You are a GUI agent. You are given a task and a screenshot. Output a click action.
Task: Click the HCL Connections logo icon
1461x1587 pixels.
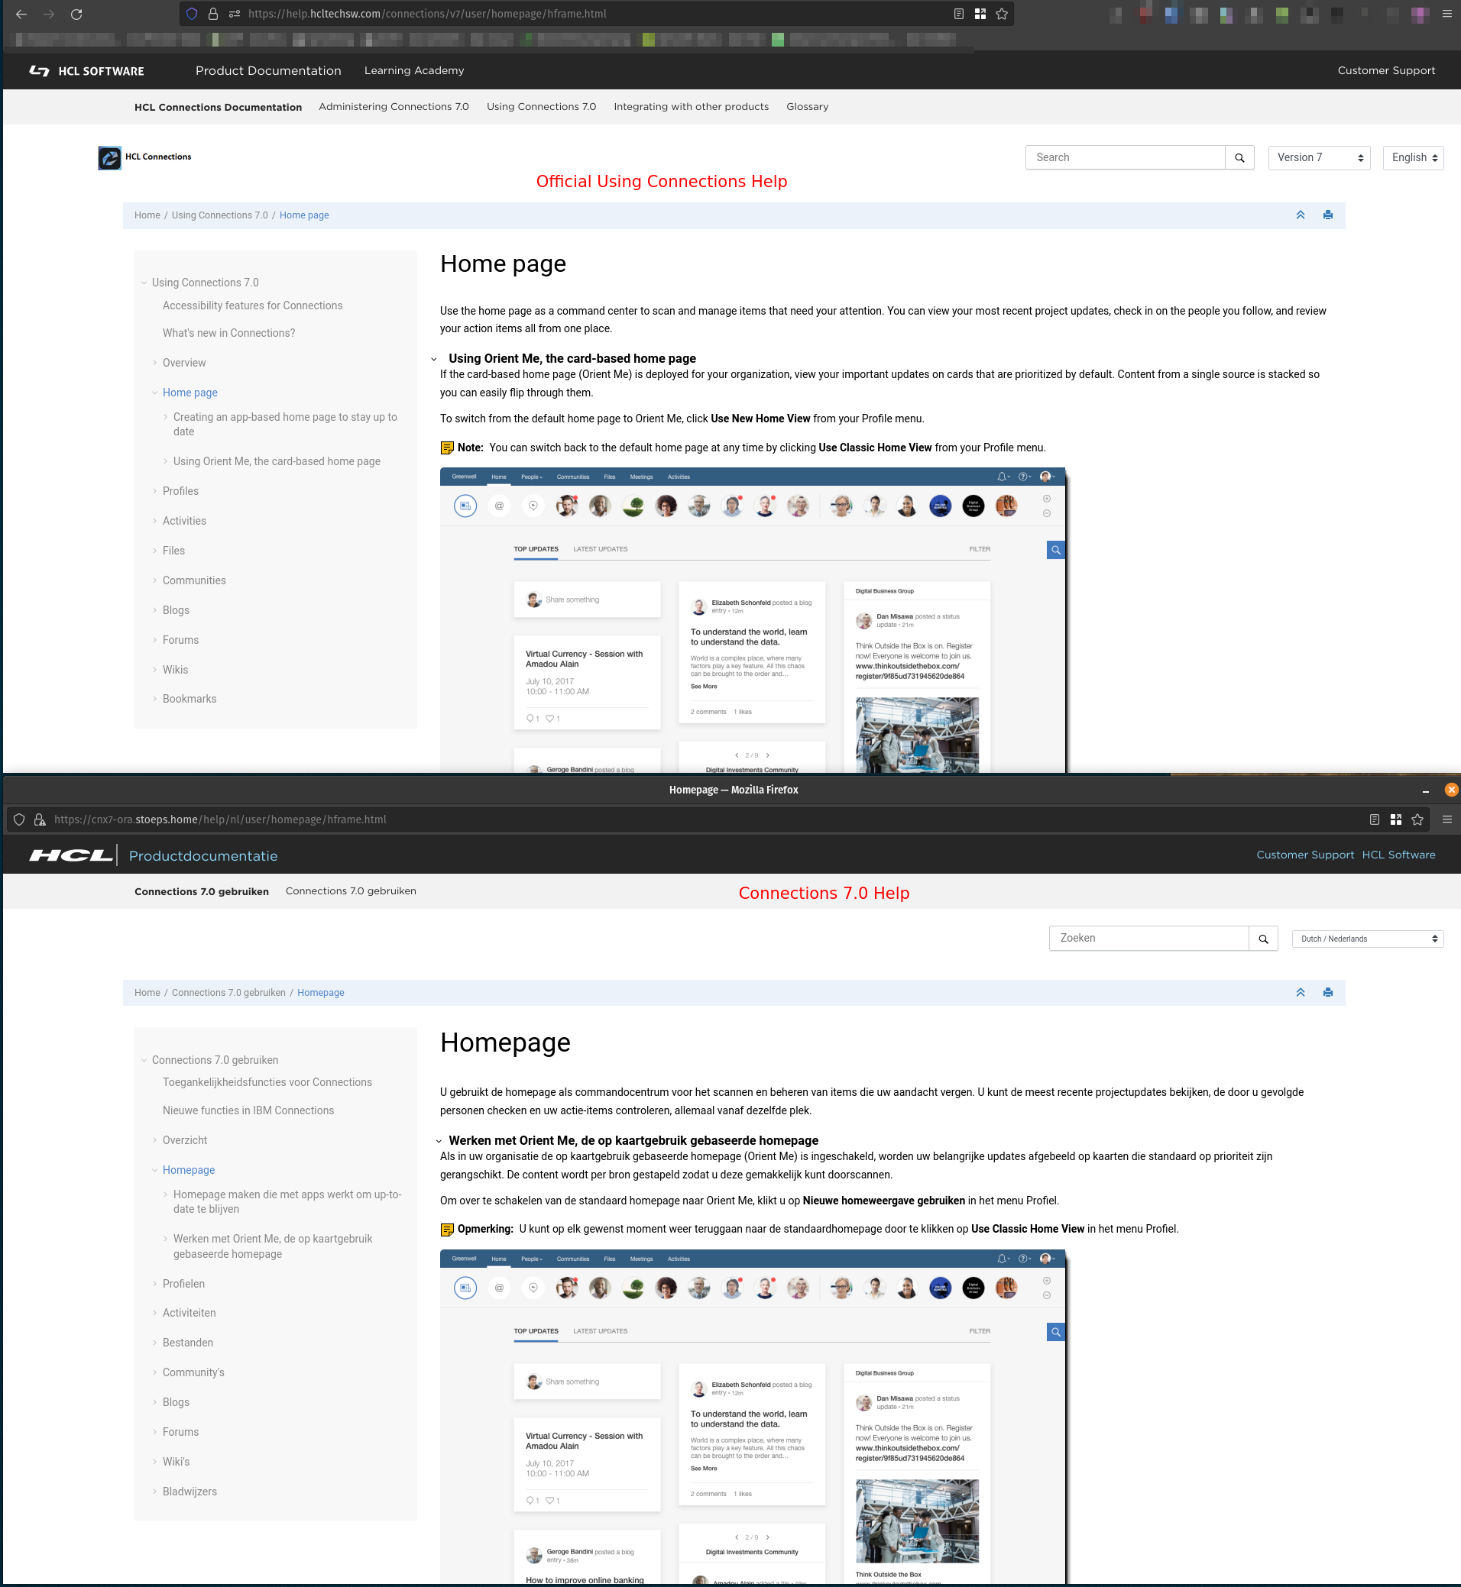coord(109,157)
